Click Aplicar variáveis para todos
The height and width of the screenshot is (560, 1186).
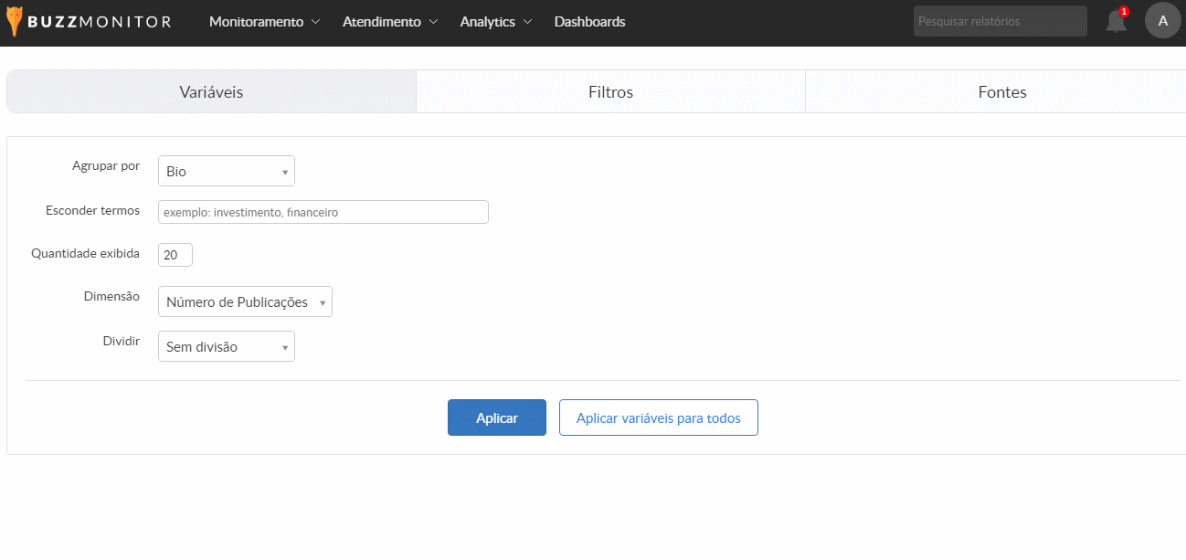[x=658, y=417]
